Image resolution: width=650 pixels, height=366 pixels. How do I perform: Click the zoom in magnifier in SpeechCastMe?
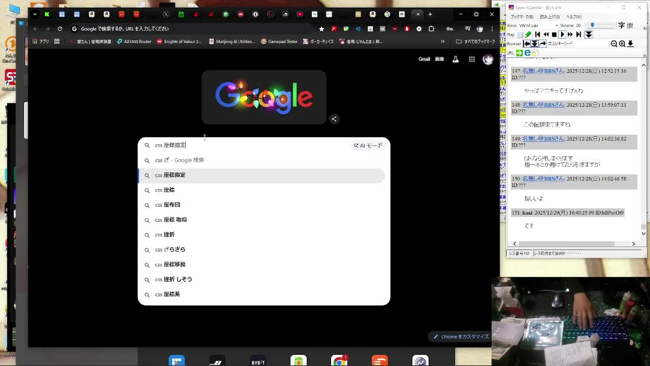point(622,44)
